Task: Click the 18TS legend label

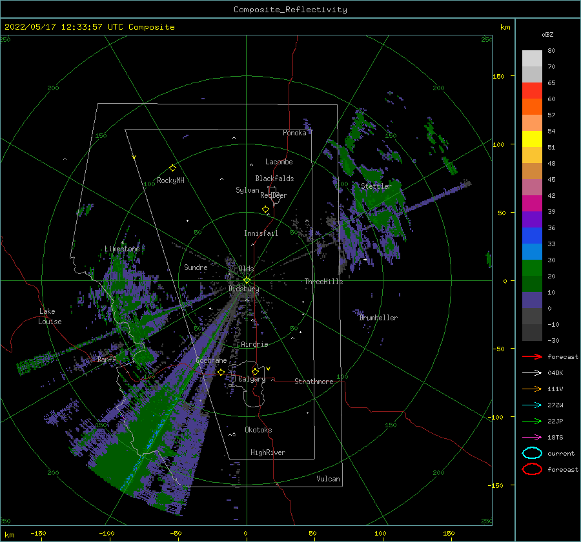Action: [x=555, y=438]
